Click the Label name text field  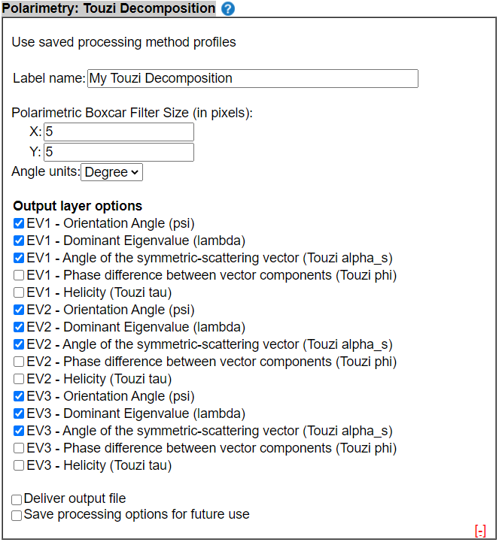click(253, 78)
